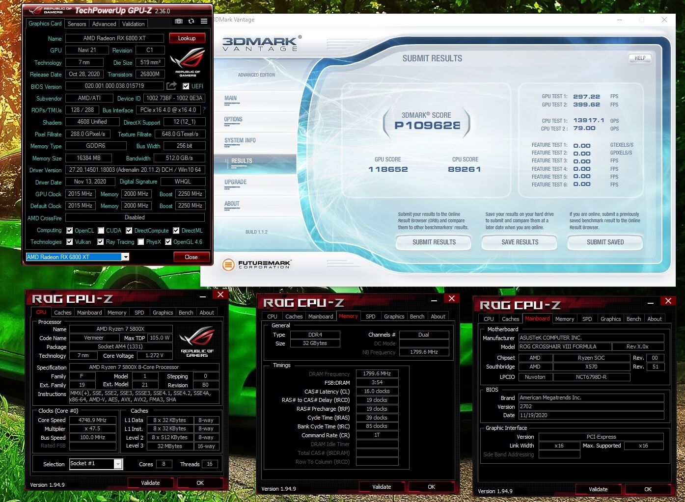Viewport: 685px width, 502px height.
Task: Click the Lookup button in GPU-Z
Action: (x=187, y=38)
